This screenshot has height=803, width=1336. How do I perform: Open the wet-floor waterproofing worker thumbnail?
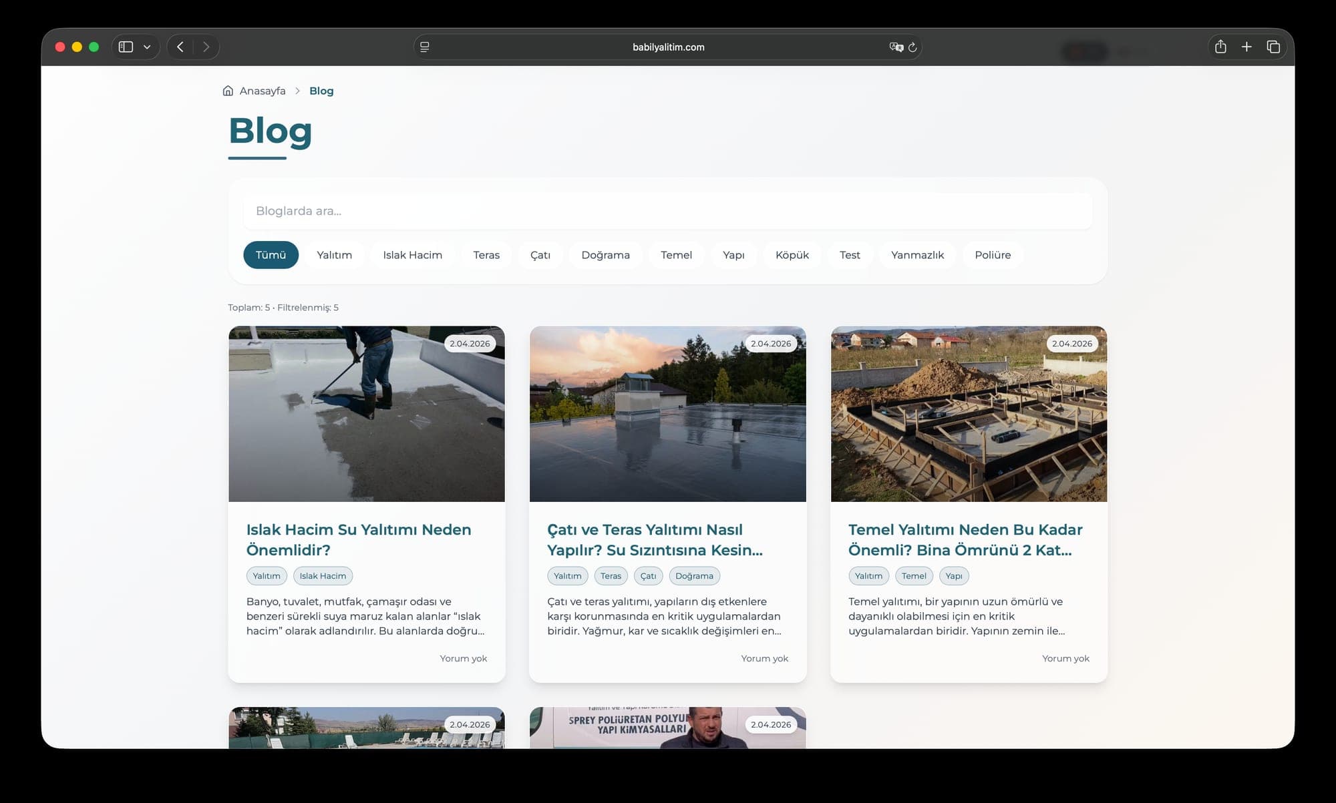[367, 414]
